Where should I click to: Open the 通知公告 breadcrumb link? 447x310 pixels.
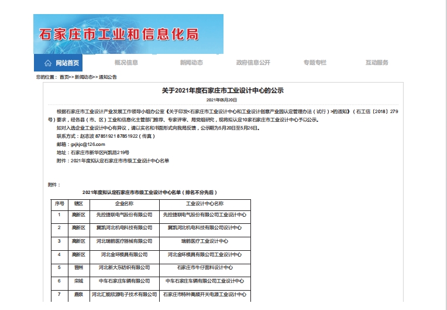point(108,77)
